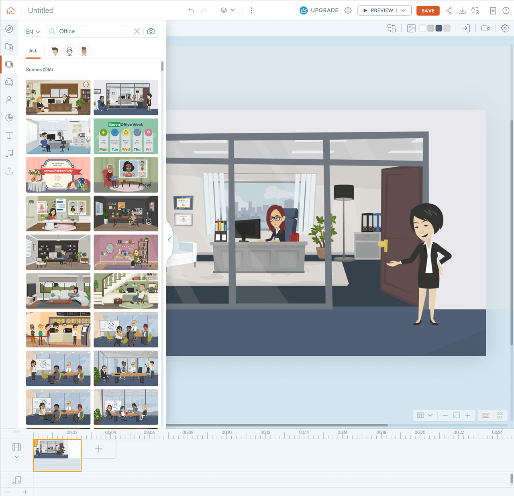Viewport: 514px width, 496px height.
Task: Click the scene library scrollbar
Action: [162, 66]
